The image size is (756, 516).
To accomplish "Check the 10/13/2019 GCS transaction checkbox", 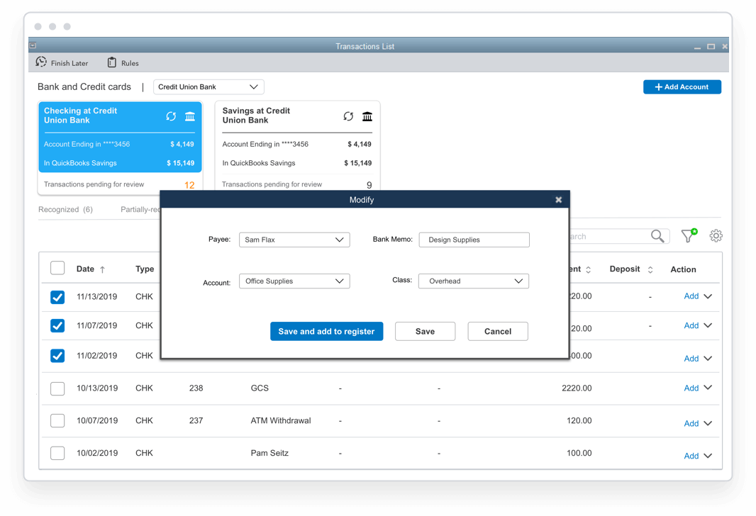I will (57, 388).
